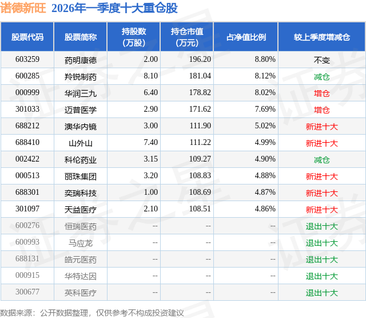
Task: Click market value 178.82
Action: [200, 92]
